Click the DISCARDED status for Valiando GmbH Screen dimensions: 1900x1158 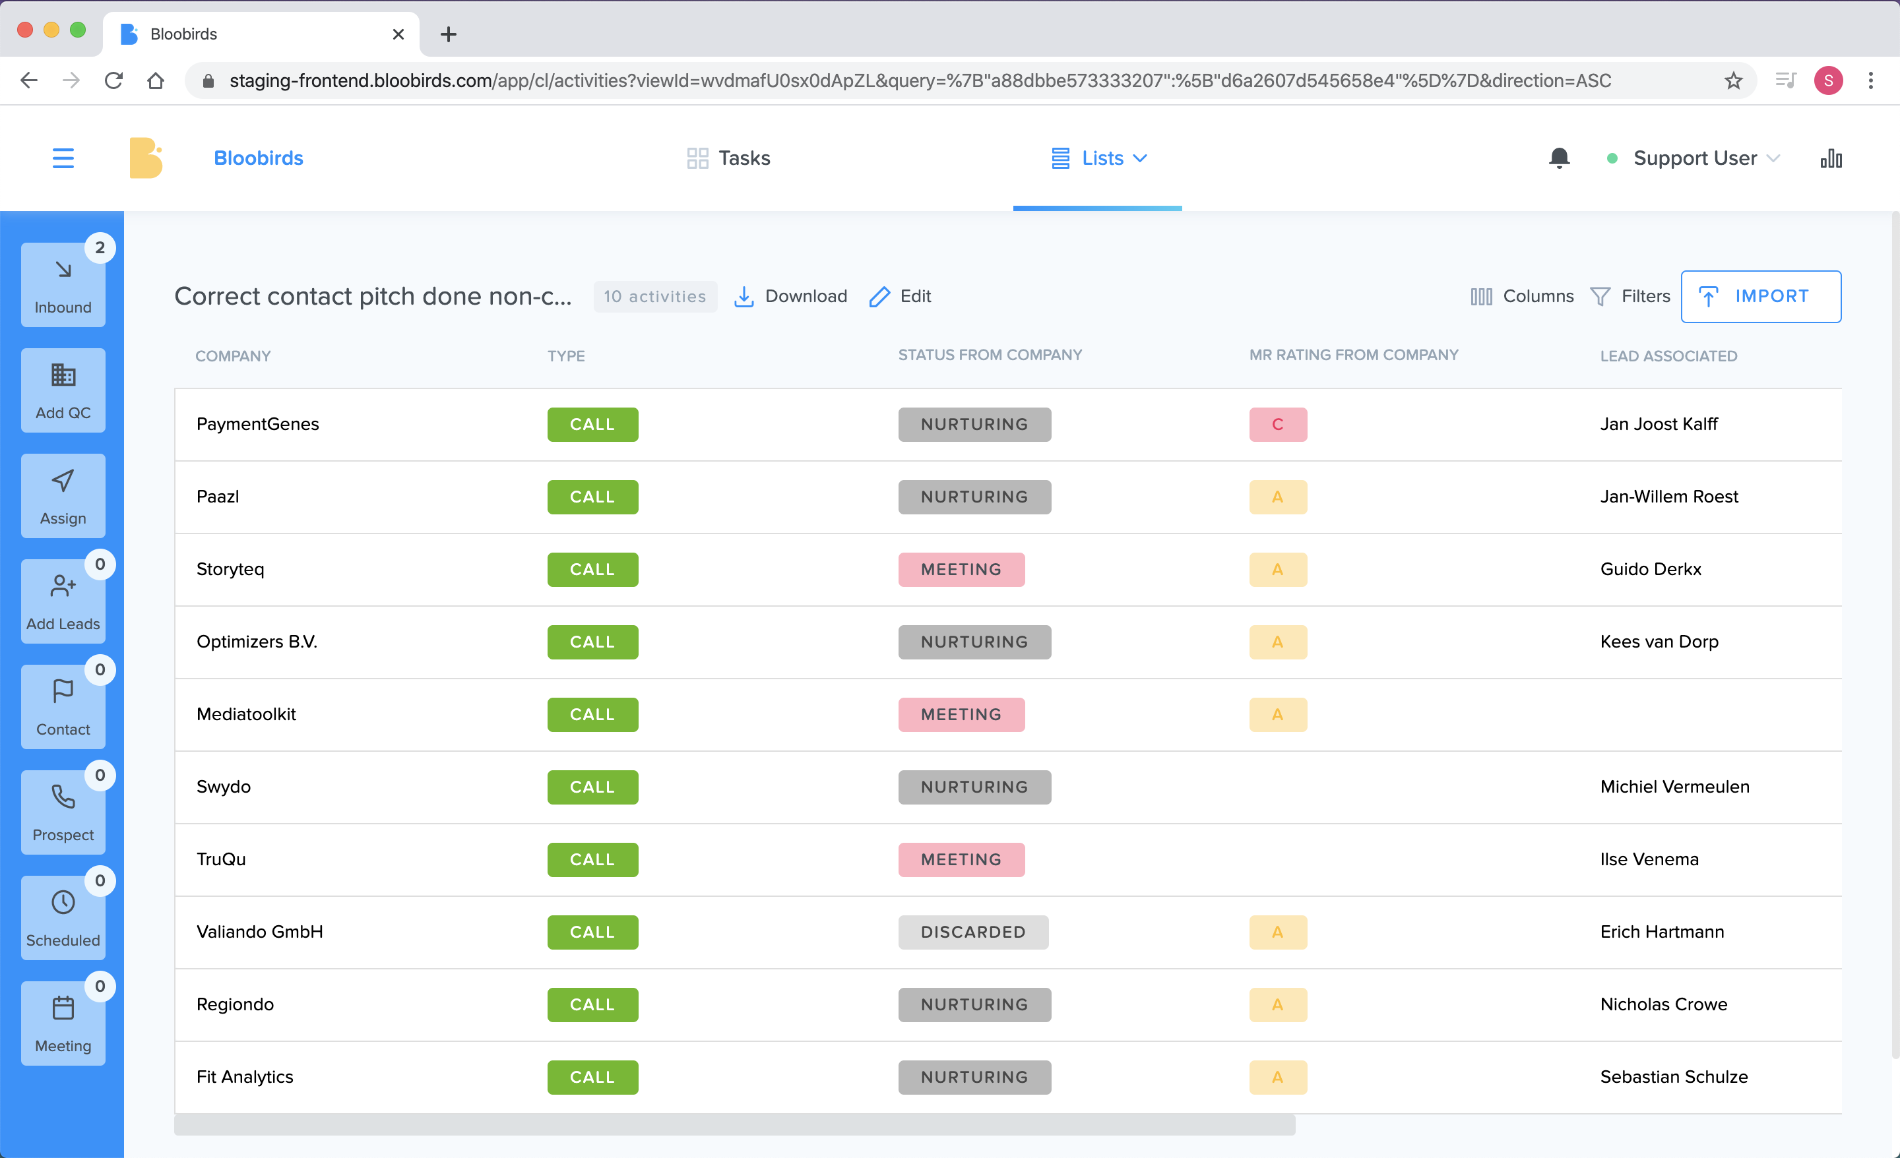click(x=973, y=931)
